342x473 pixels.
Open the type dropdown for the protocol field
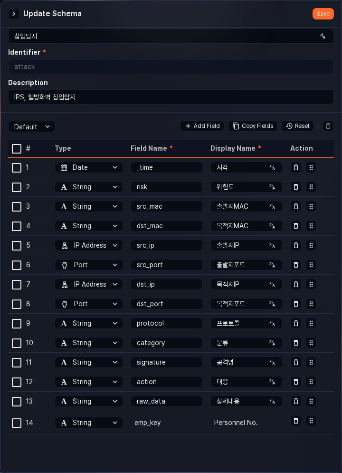coord(88,323)
